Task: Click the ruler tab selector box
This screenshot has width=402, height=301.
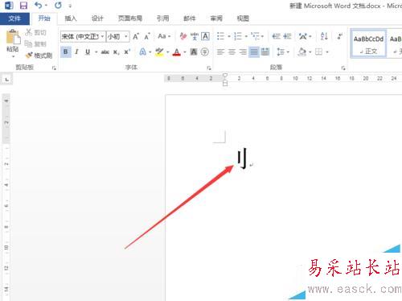Action: click(6, 80)
